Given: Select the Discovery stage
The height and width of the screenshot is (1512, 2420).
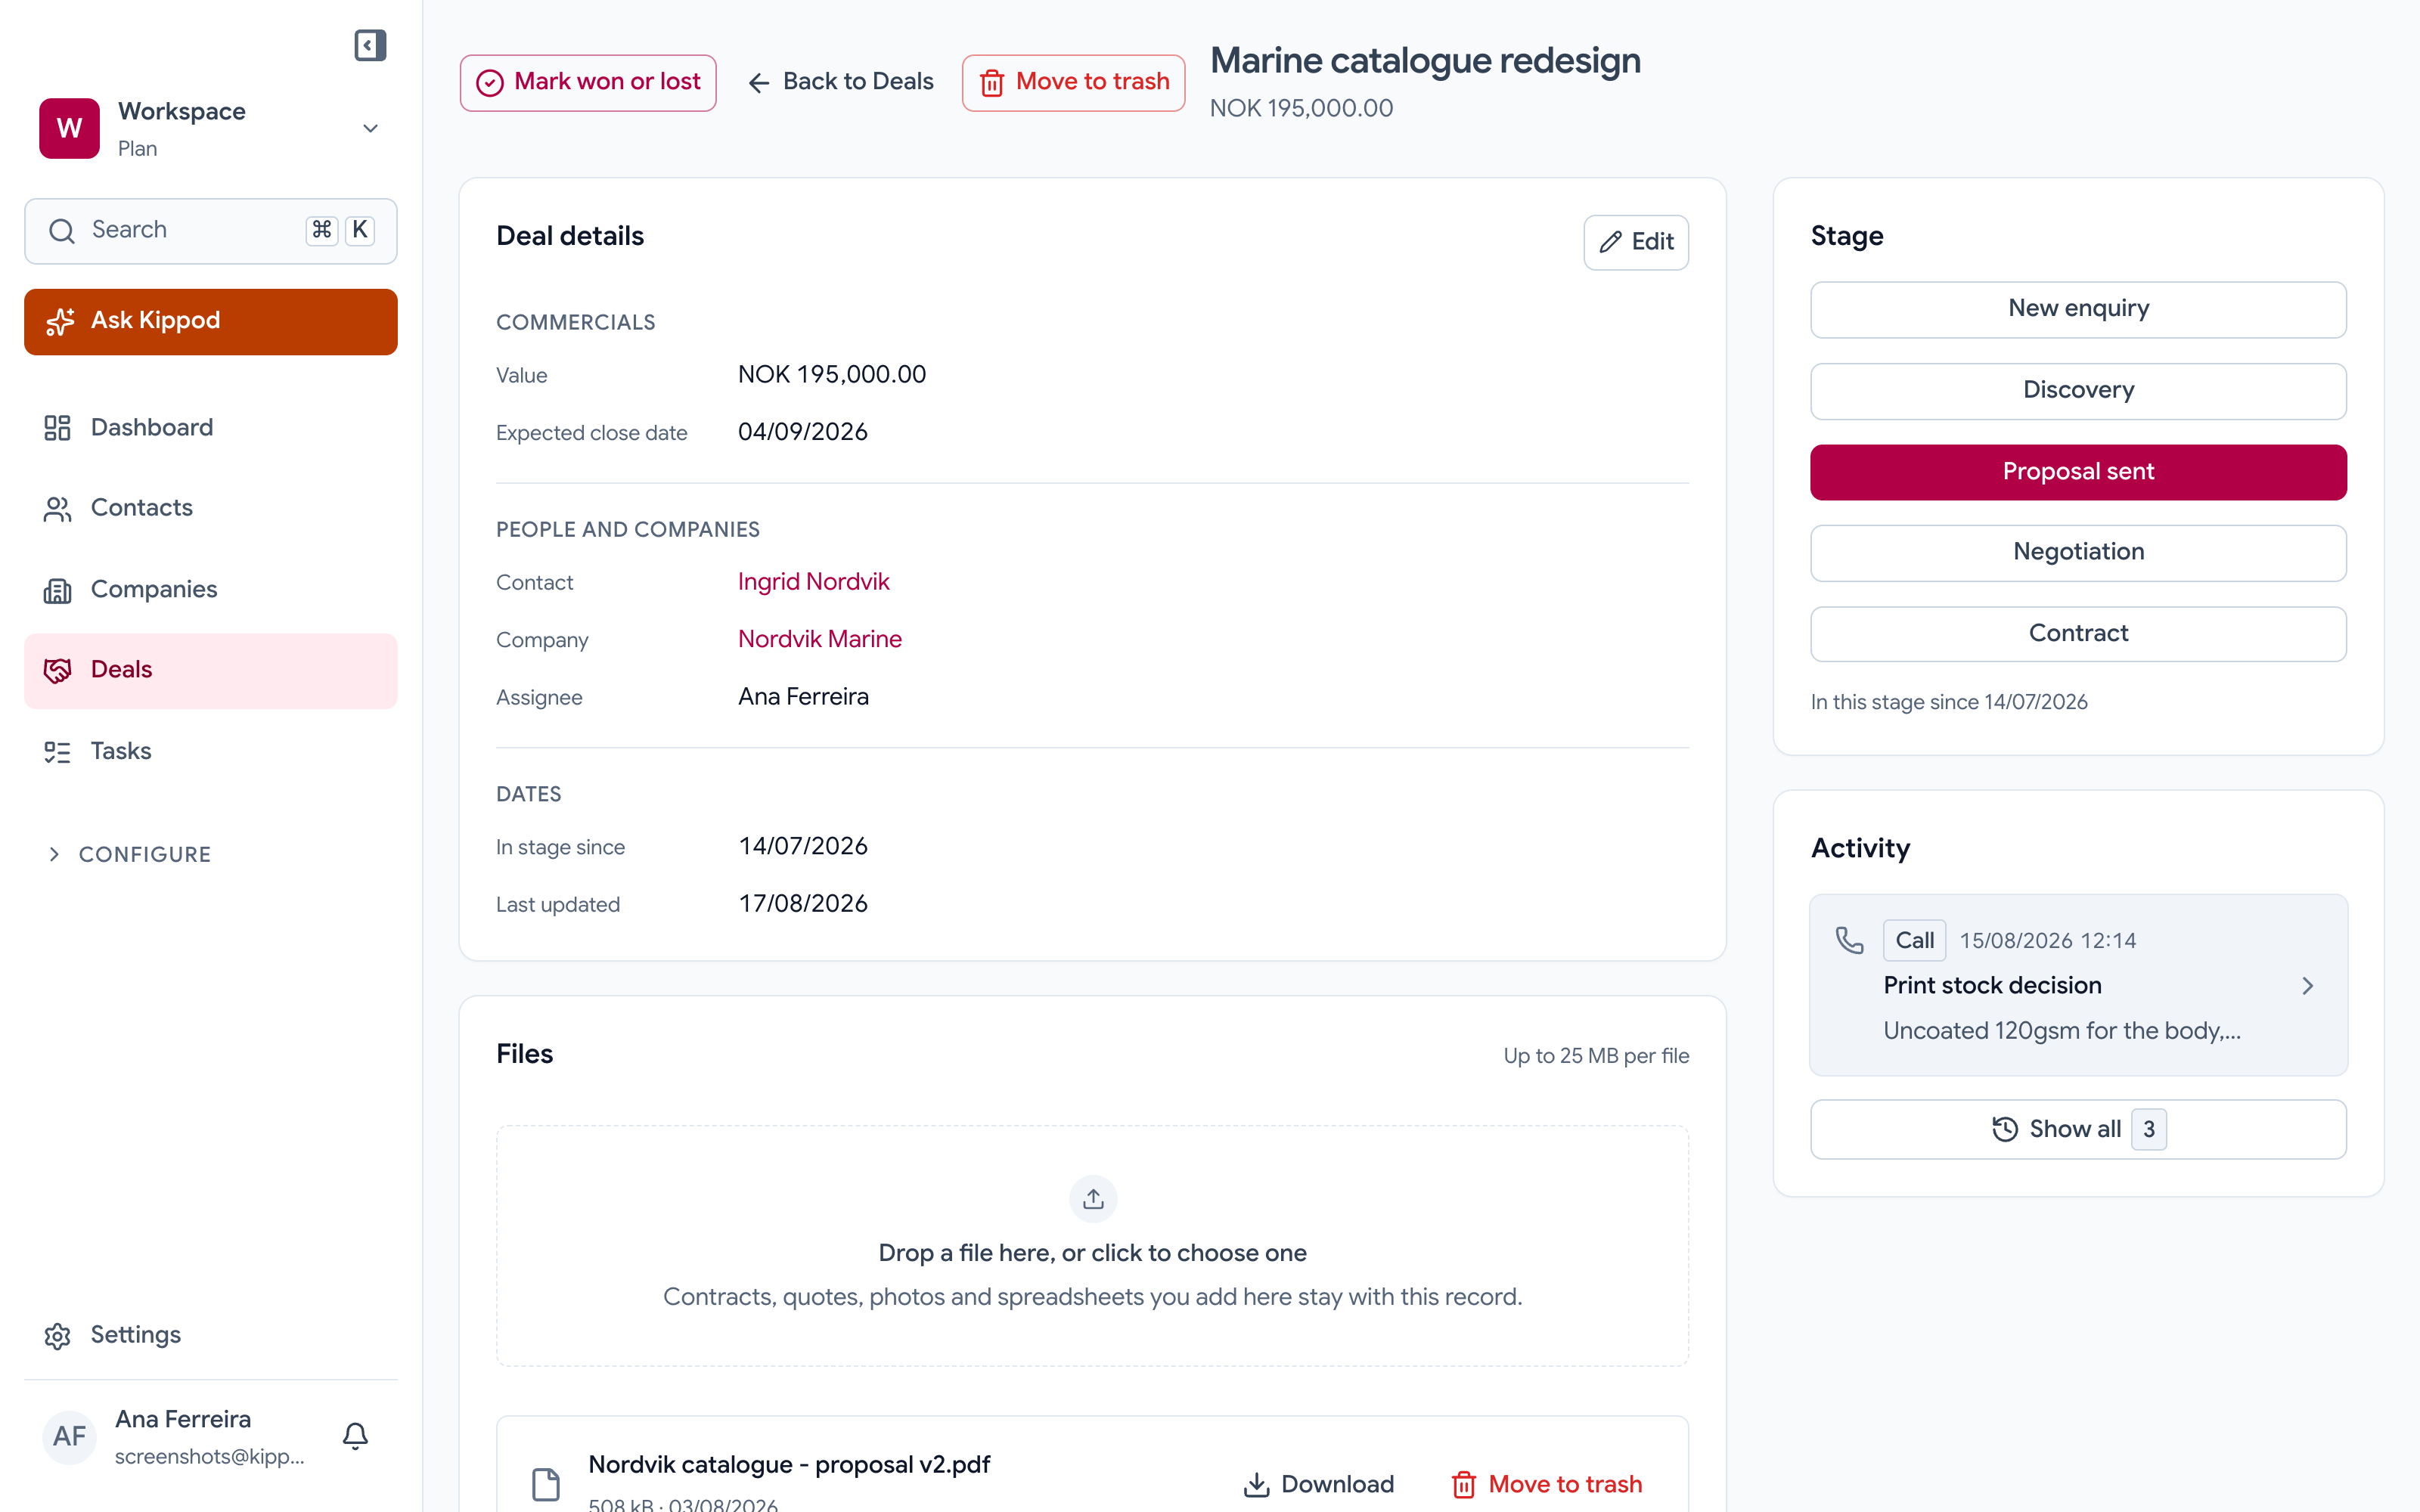Looking at the screenshot, I should pyautogui.click(x=2078, y=391).
